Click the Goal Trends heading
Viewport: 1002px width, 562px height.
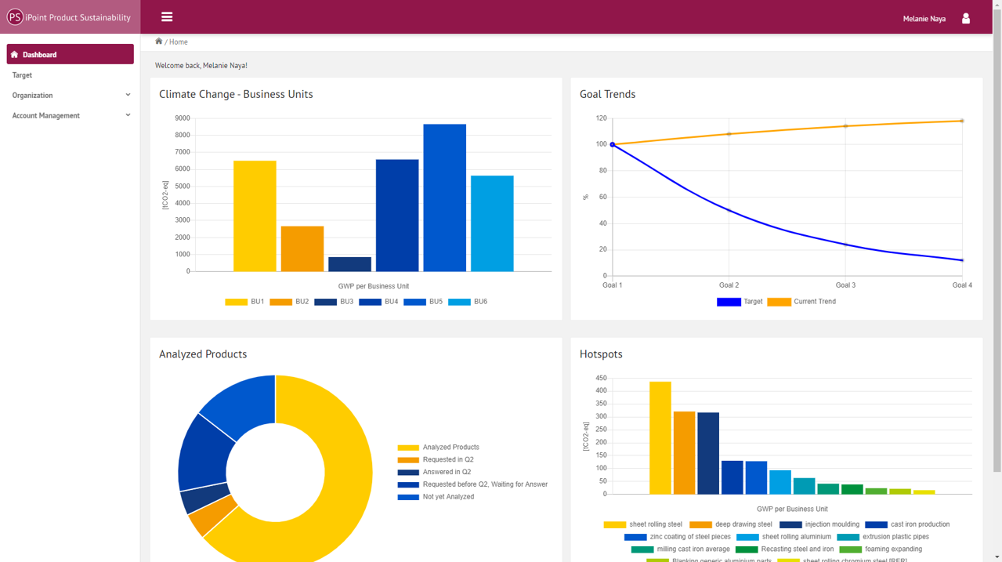pos(607,94)
